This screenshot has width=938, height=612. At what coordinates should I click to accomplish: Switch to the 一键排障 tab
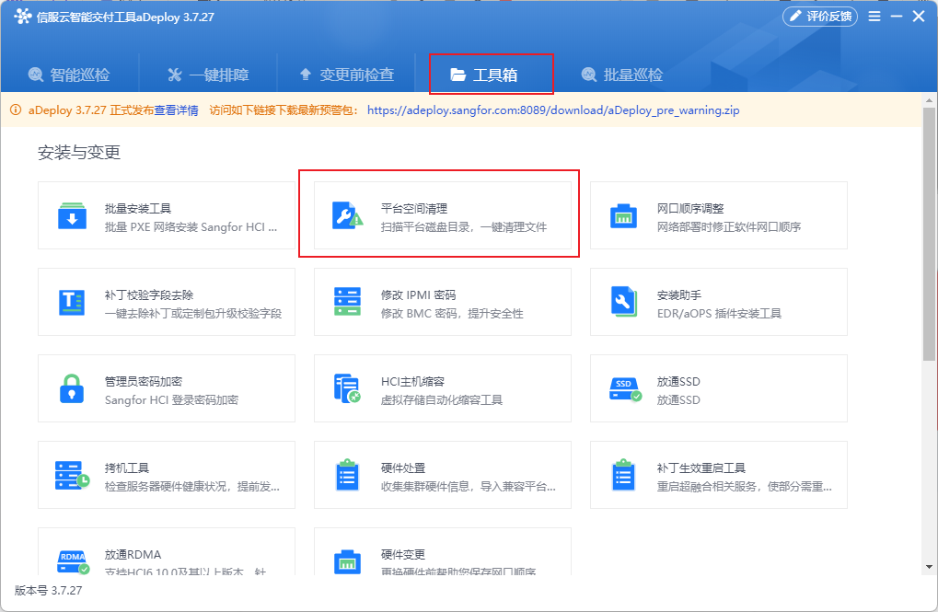pos(208,75)
